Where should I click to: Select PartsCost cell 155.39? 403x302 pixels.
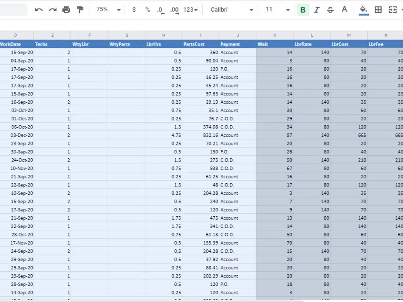pyautogui.click(x=200, y=243)
